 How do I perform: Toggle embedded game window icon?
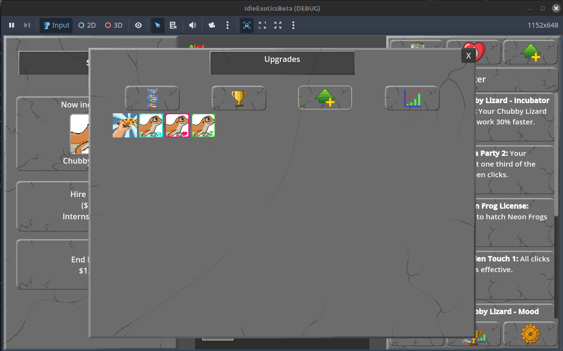[247, 25]
